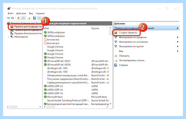
Task: Click the console tree horizontal scrollbar thumb
Action: click(13, 107)
